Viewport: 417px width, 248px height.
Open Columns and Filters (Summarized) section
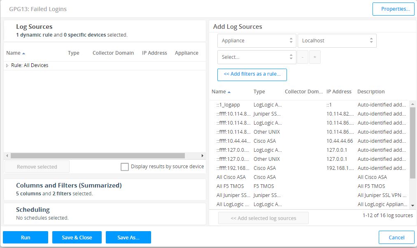point(69,185)
